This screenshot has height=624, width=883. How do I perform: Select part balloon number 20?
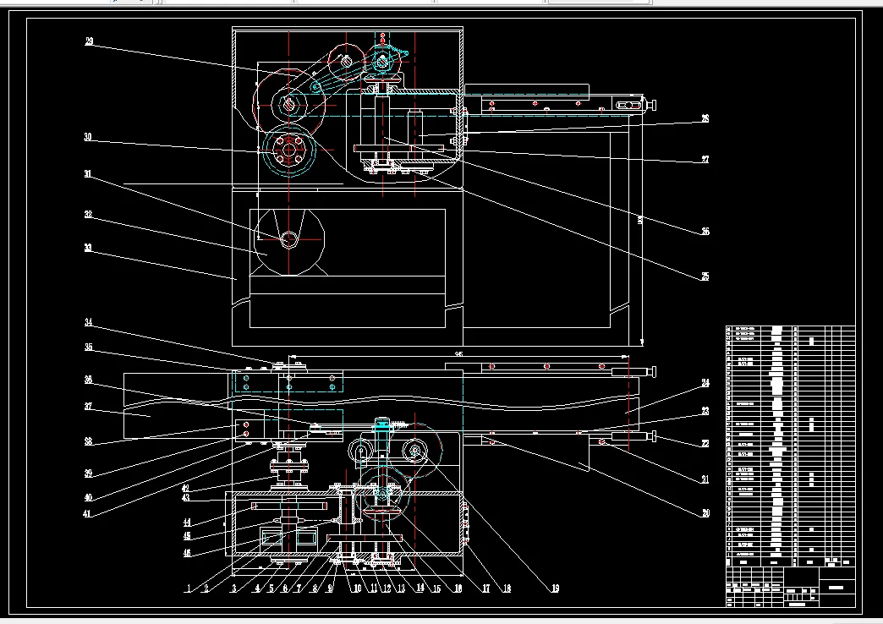point(705,513)
